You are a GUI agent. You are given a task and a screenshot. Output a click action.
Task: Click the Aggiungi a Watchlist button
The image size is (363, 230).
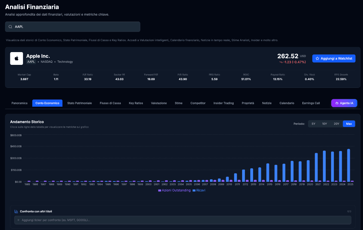tap(334, 58)
